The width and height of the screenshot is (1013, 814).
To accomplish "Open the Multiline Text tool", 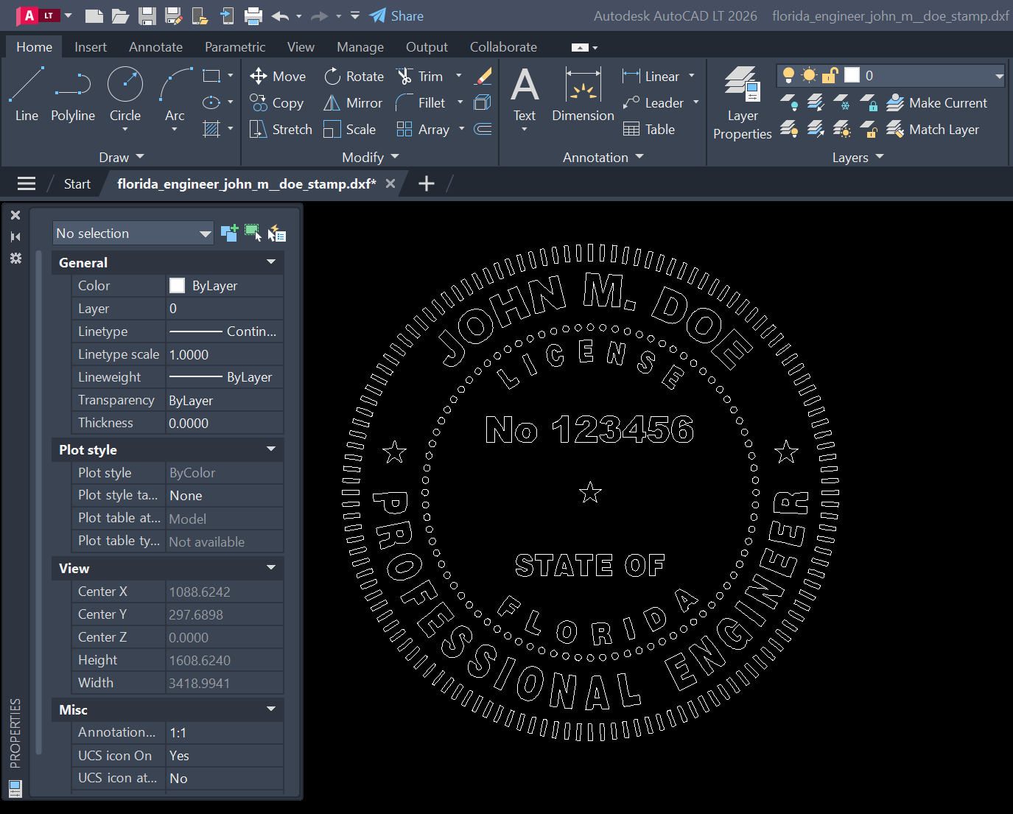I will tap(525, 94).
